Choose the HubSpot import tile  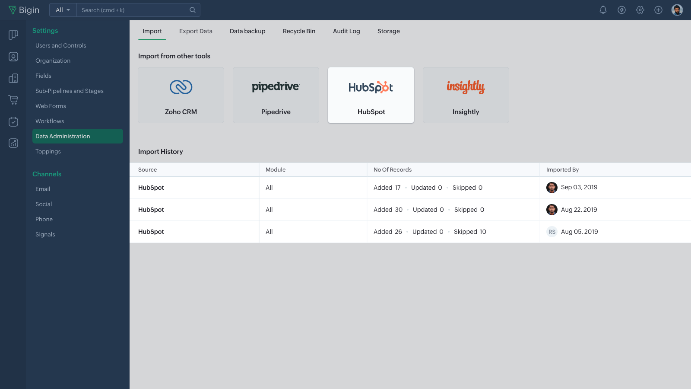coord(371,95)
